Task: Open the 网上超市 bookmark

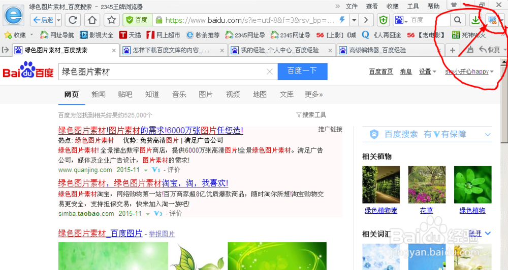Action: 163,35
